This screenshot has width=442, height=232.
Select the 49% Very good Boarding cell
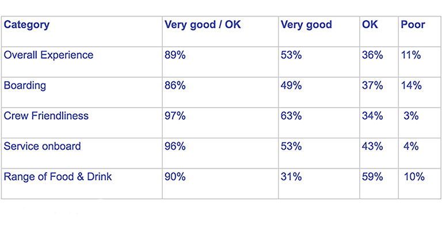pos(291,85)
